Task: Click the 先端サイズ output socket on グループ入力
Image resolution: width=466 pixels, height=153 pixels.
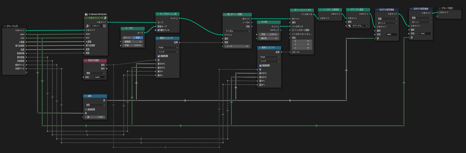Action: (26, 68)
